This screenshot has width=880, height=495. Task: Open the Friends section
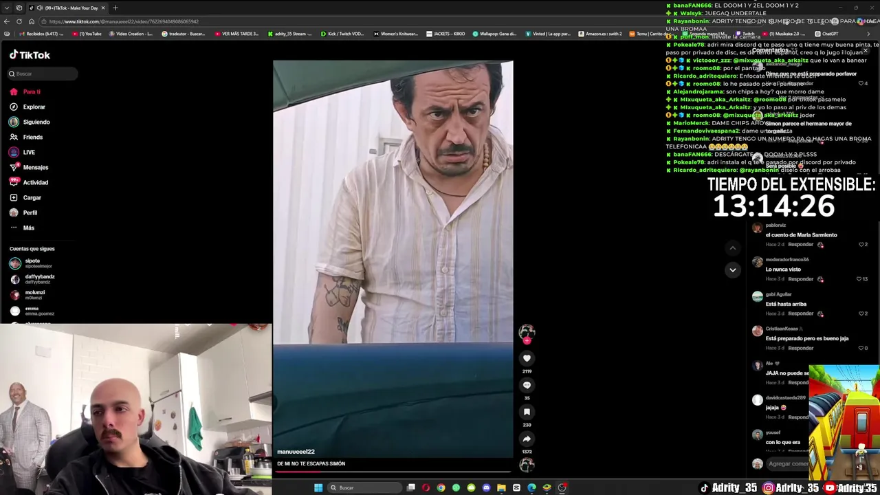pyautogui.click(x=26, y=137)
